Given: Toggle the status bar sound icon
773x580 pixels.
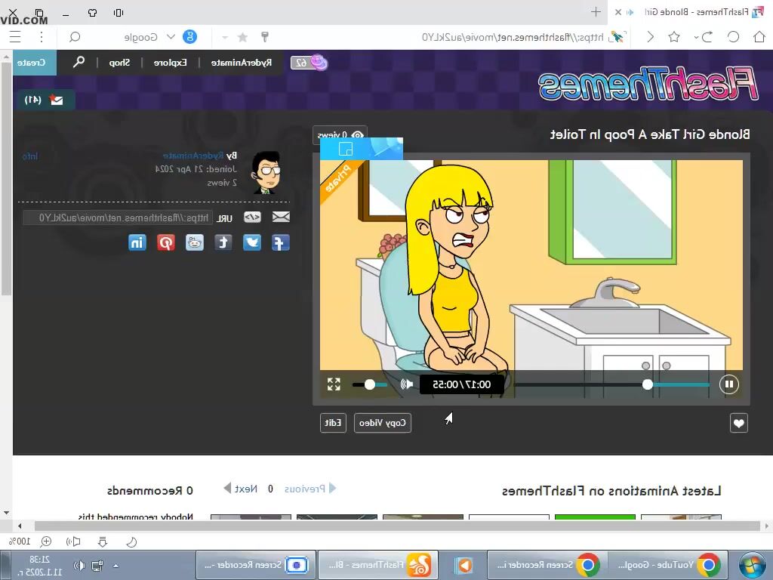Looking at the screenshot, I should (x=73, y=542).
